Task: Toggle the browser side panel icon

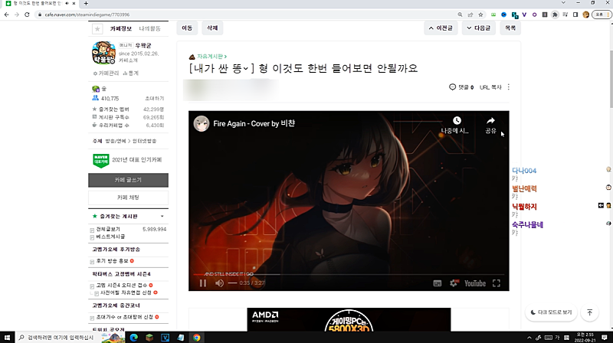Action: (x=575, y=15)
